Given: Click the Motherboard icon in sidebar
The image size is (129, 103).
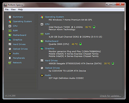Looking at the screenshot, I should (10, 35).
